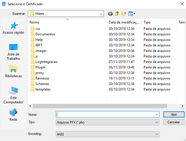Expand the Nome filename history dropdown
Screen dimensions: 186x141
[156, 115]
